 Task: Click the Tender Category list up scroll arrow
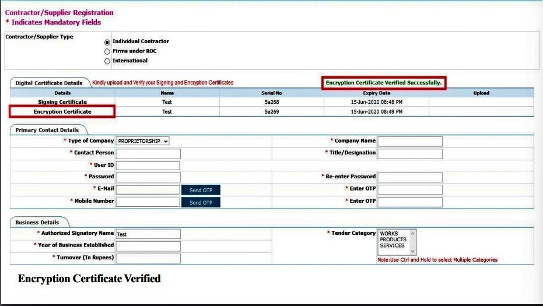click(x=413, y=233)
